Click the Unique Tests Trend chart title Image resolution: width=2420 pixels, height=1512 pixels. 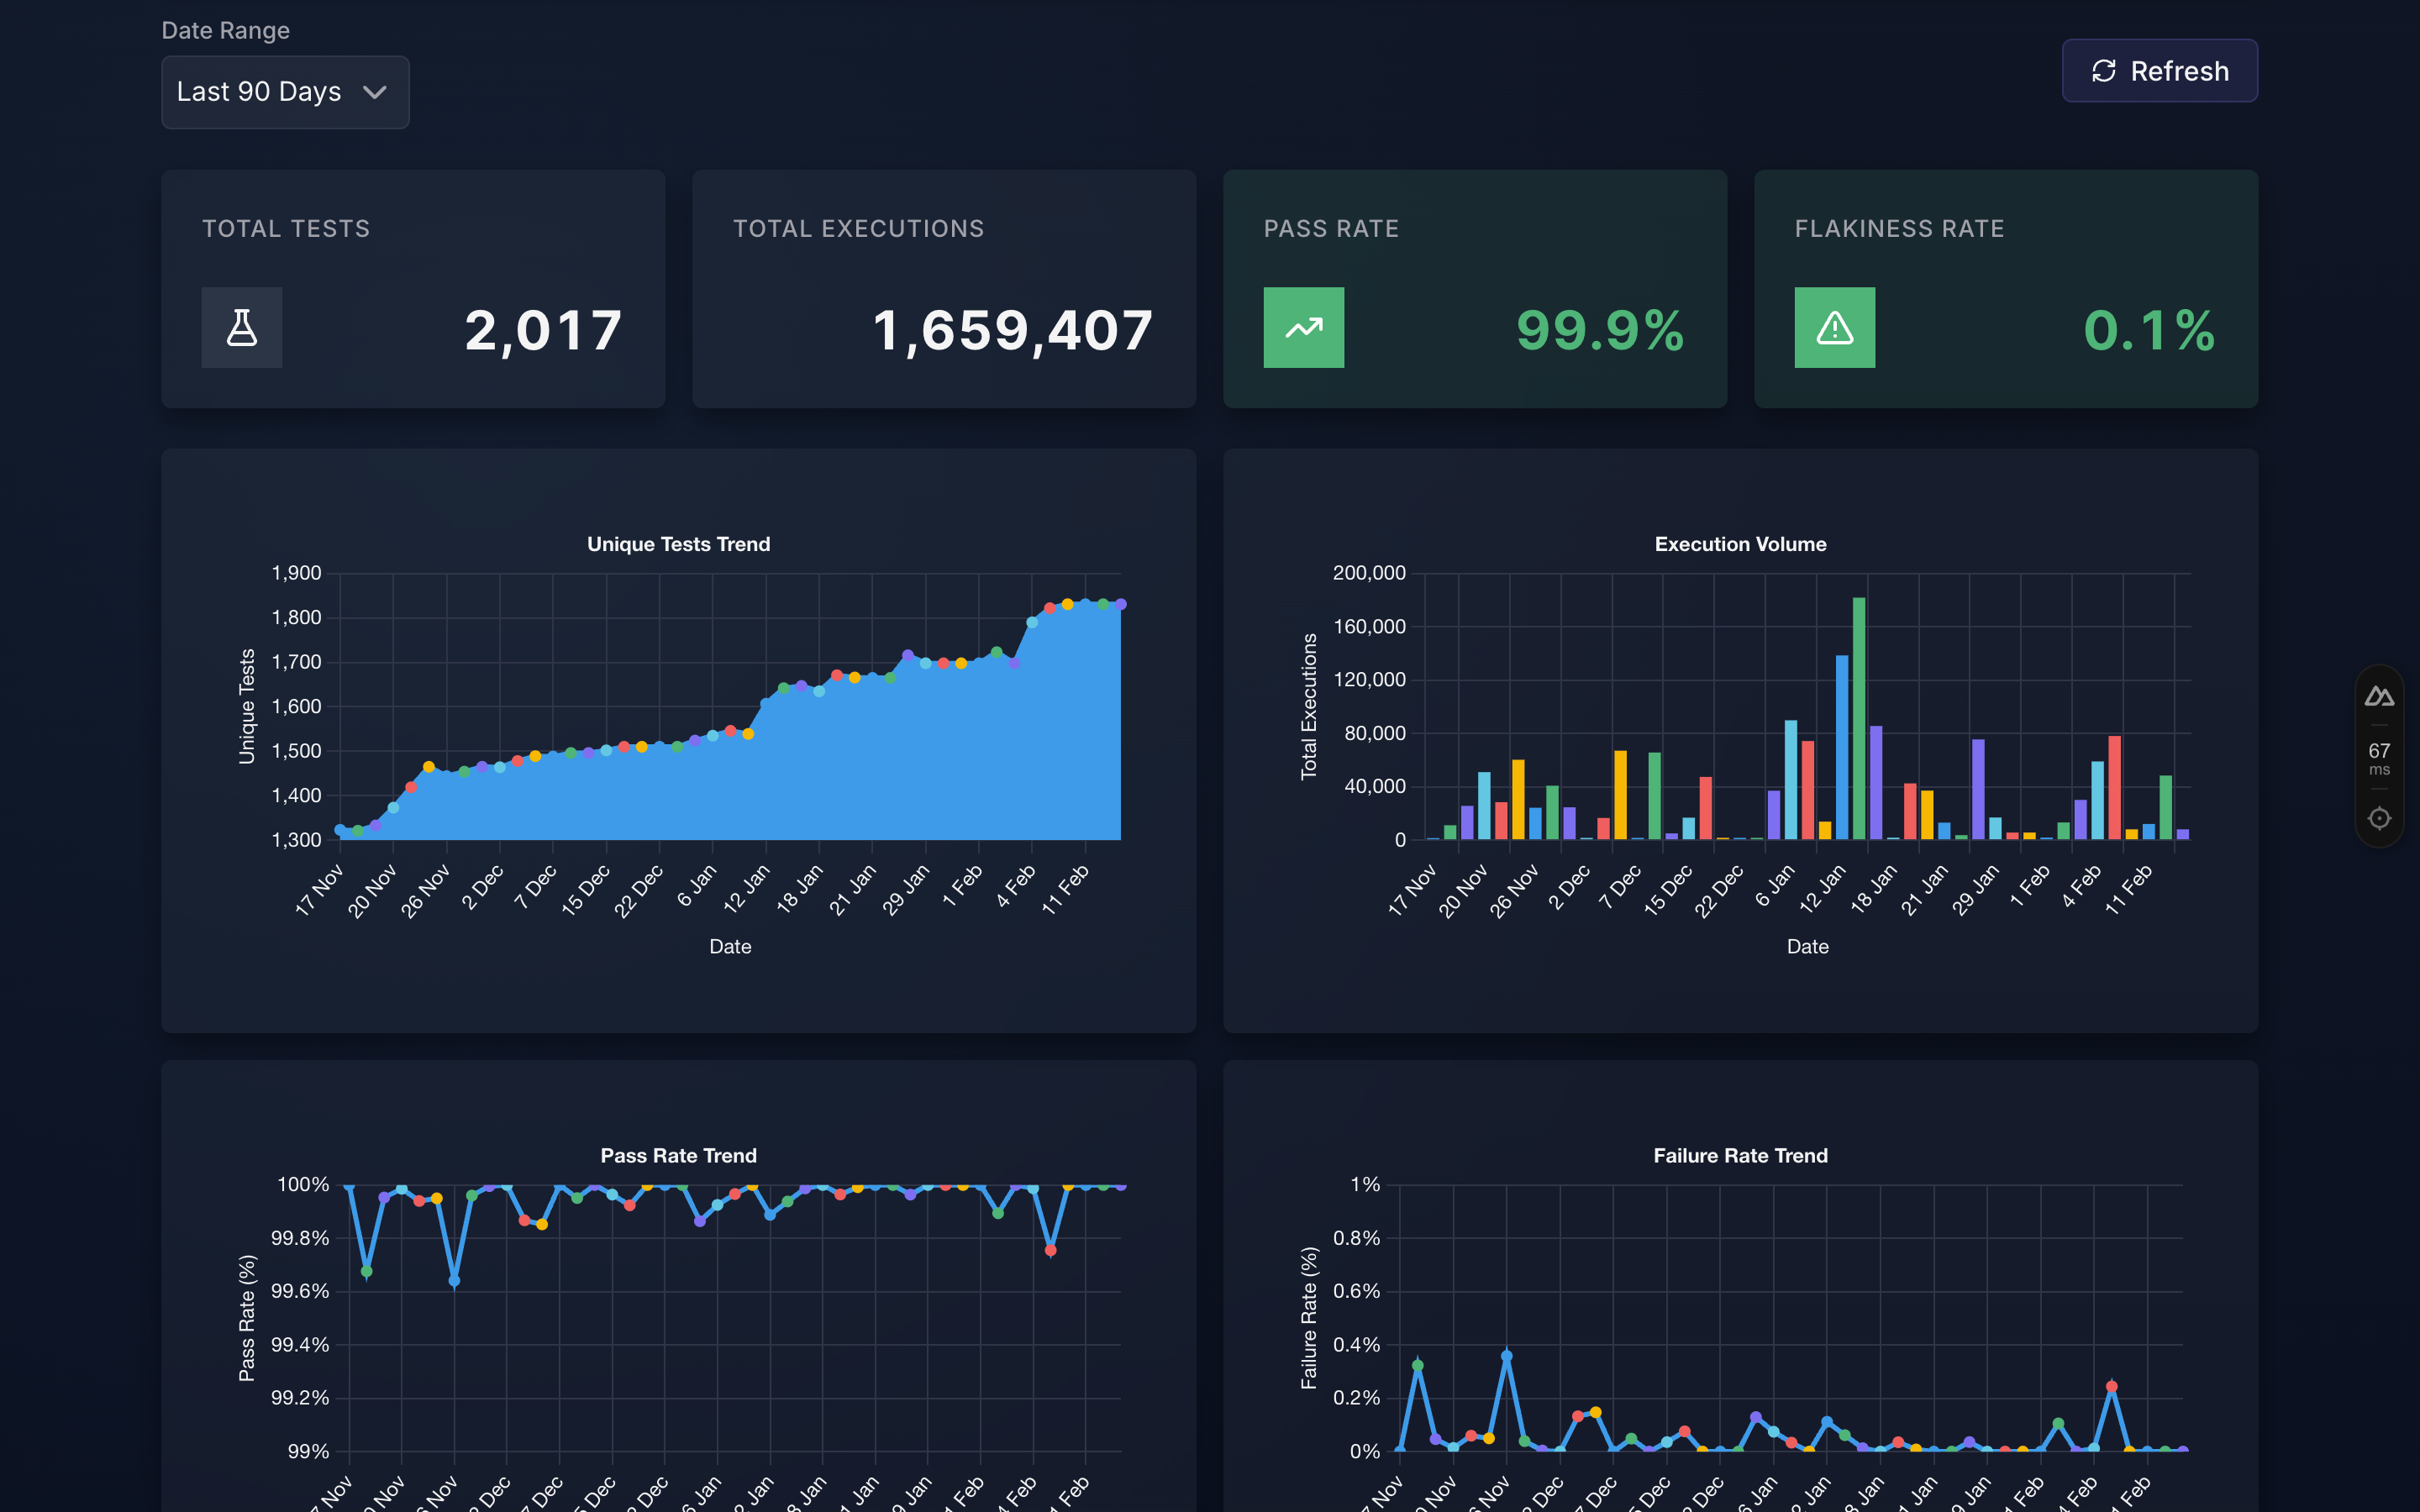tap(678, 544)
